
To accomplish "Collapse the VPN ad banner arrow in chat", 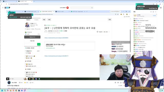I will pyautogui.click(x=157, y=14).
